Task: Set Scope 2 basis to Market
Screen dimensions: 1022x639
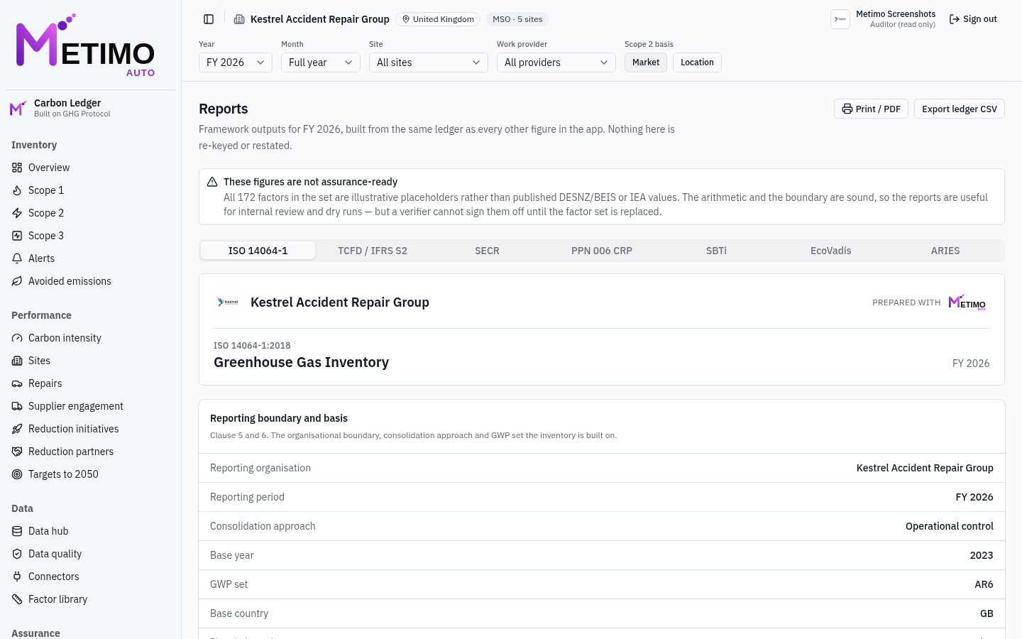Action: click(x=646, y=62)
